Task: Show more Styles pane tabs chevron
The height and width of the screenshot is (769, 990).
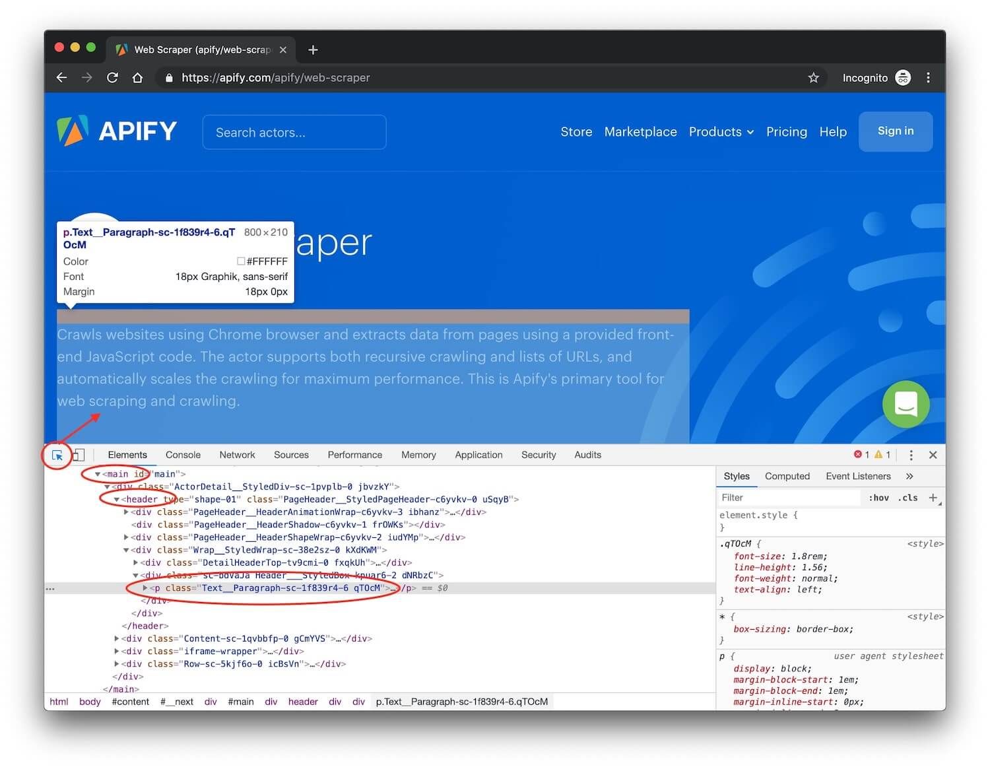Action: click(x=909, y=476)
